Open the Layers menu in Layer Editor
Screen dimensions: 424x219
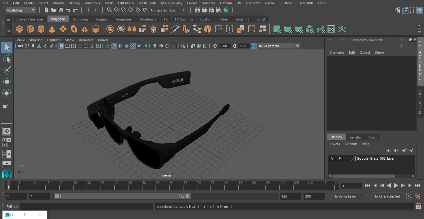point(335,144)
